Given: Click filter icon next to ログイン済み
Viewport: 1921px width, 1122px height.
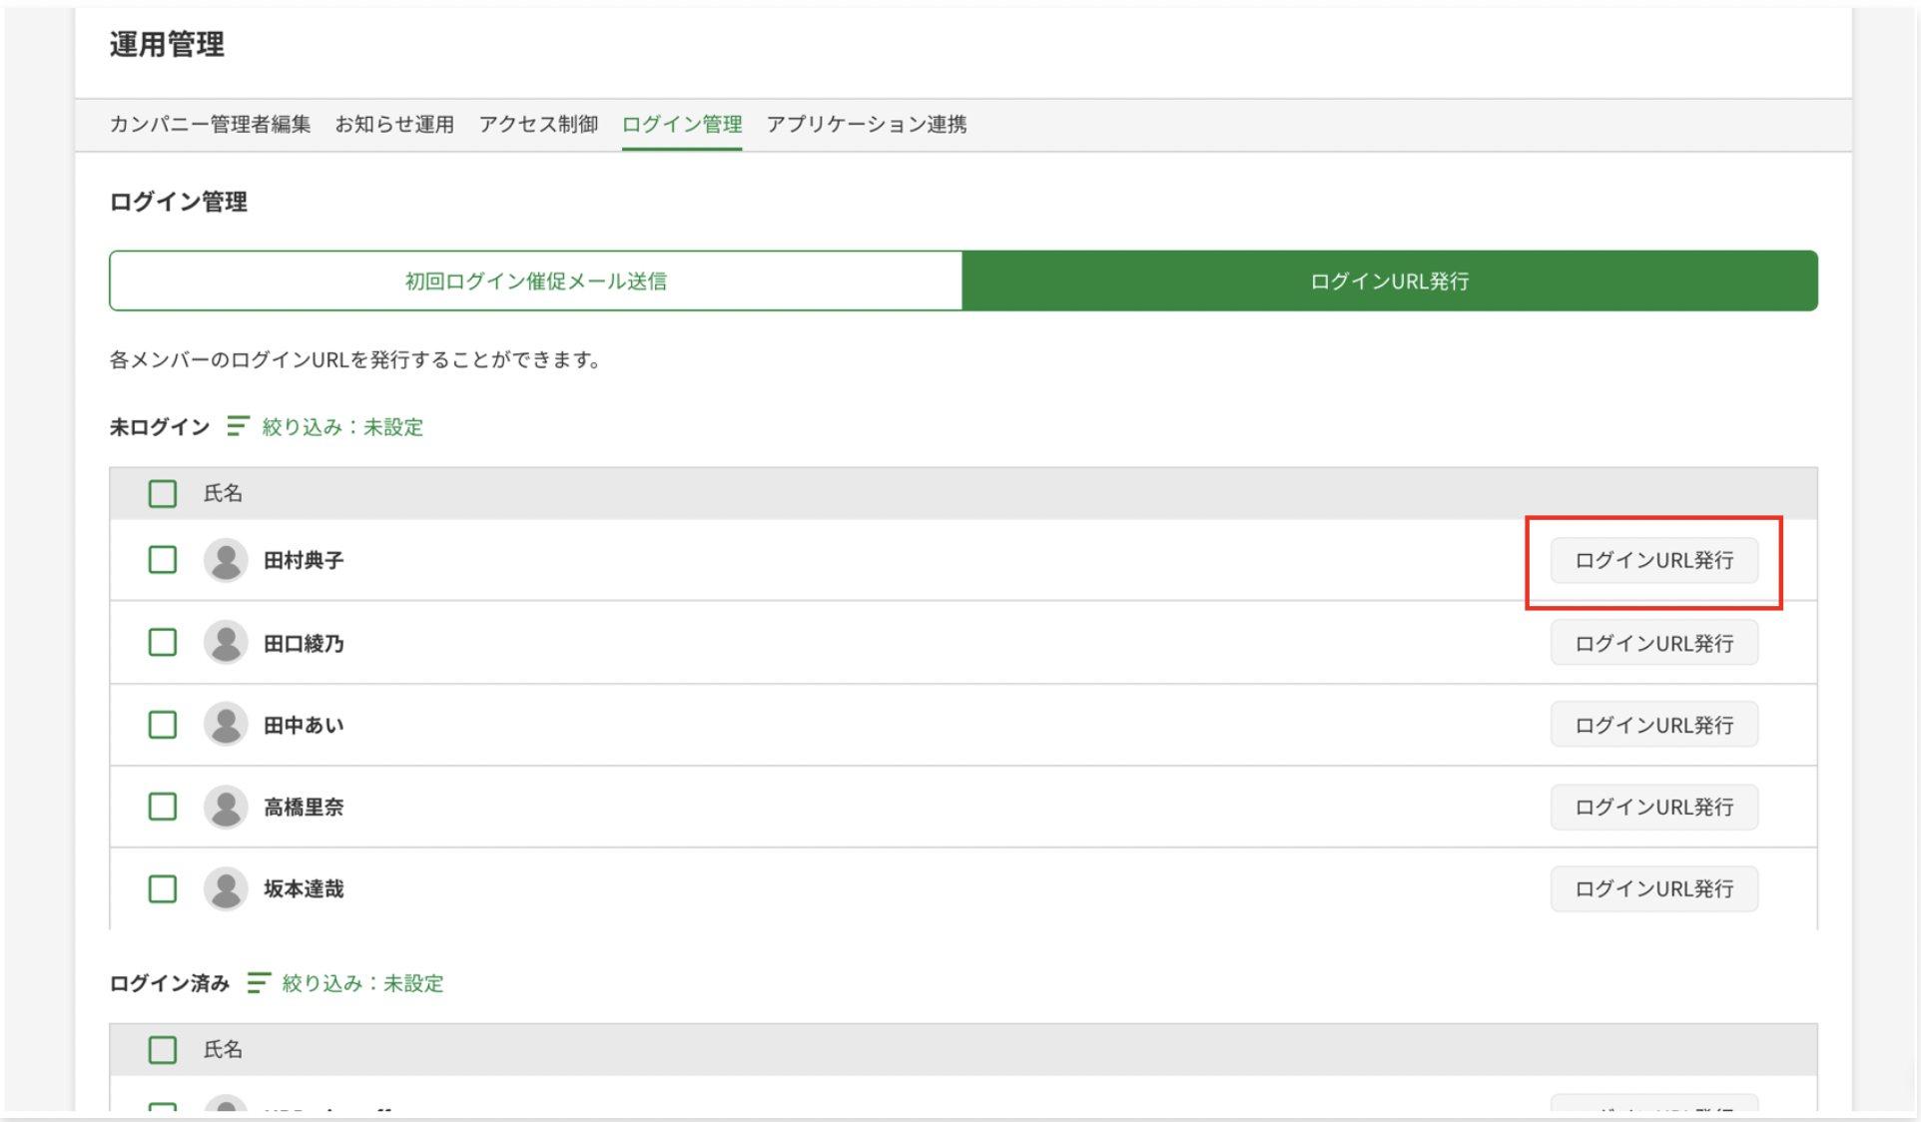Looking at the screenshot, I should (258, 983).
